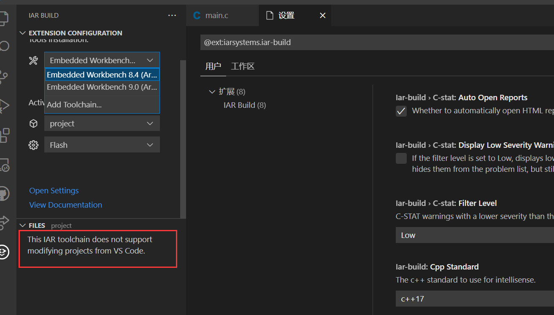The image size is (554, 315).
Task: Collapse the FILES project section
Action: pos(23,225)
